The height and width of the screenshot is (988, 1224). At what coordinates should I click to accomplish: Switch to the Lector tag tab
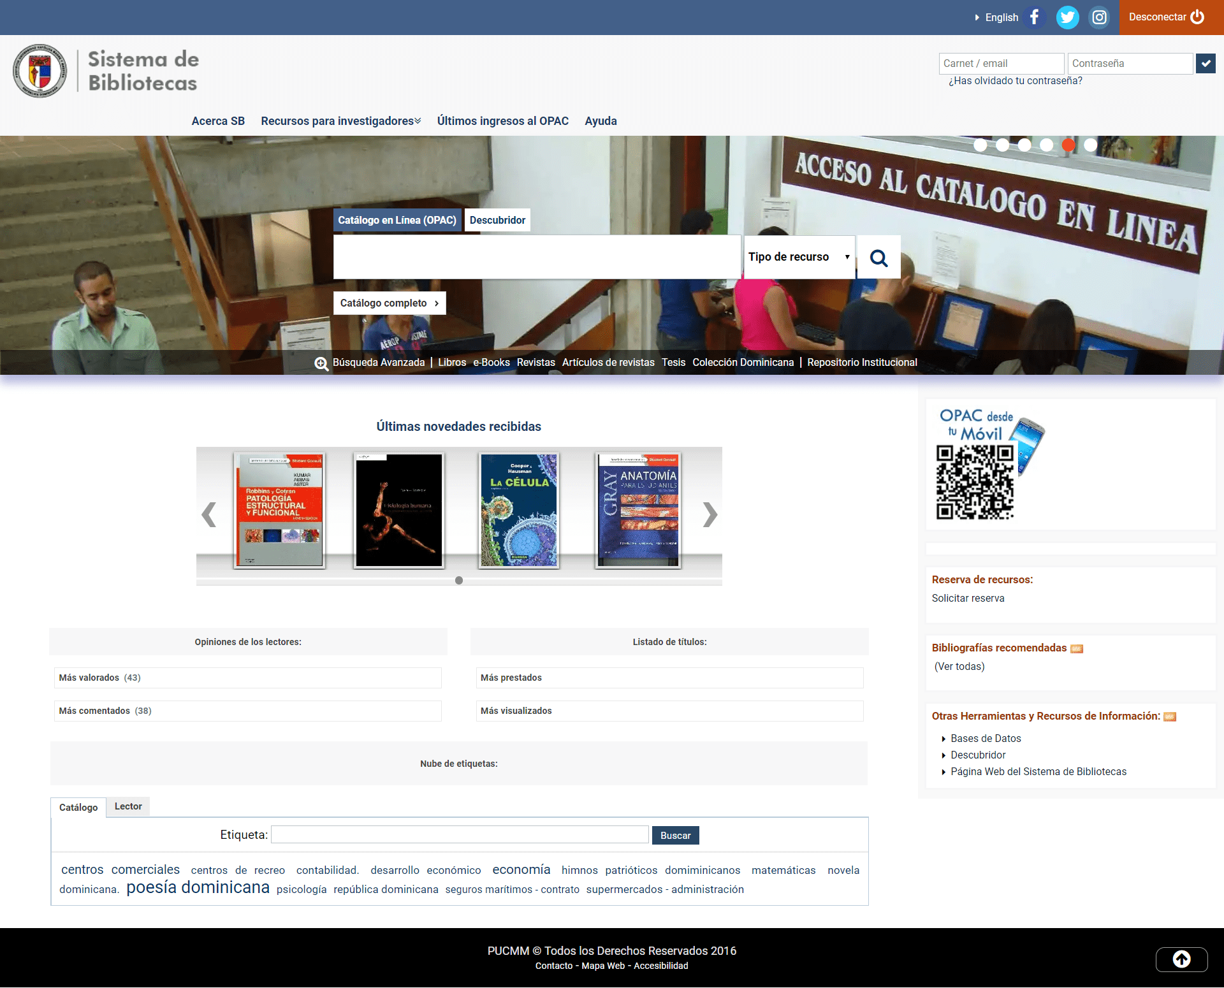coord(128,806)
